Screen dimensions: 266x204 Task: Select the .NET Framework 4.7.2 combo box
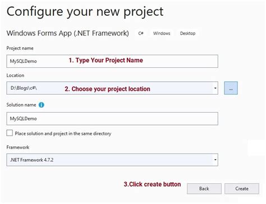click(x=112, y=160)
